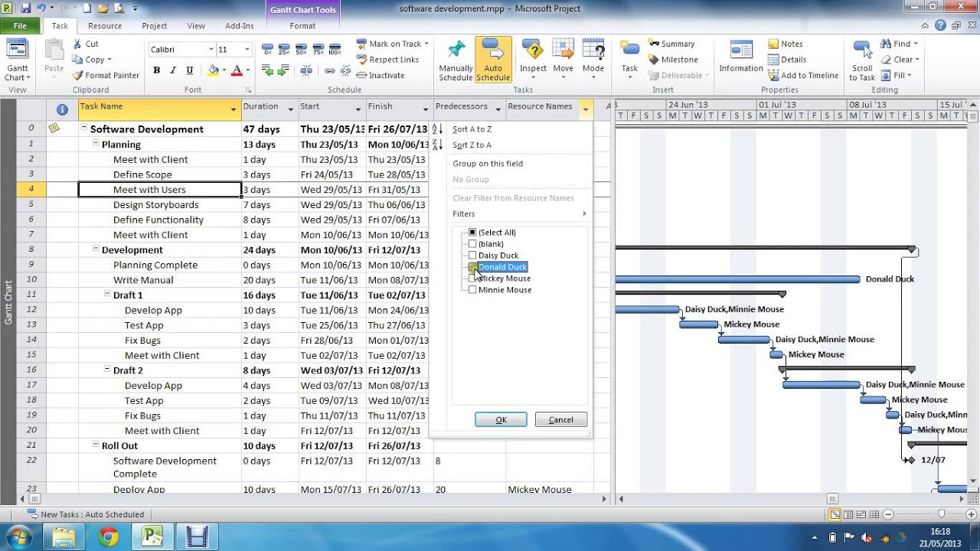Open the Duration column dropdown
This screenshot has height=551, width=980.
[x=291, y=110]
